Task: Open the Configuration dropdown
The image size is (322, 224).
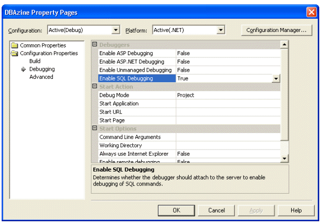Action: pos(116,30)
